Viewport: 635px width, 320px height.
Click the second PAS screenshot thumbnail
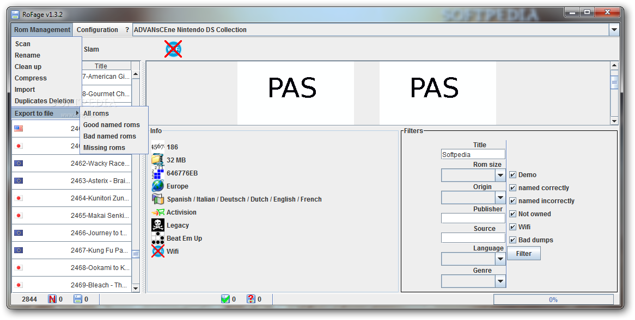pyautogui.click(x=438, y=93)
